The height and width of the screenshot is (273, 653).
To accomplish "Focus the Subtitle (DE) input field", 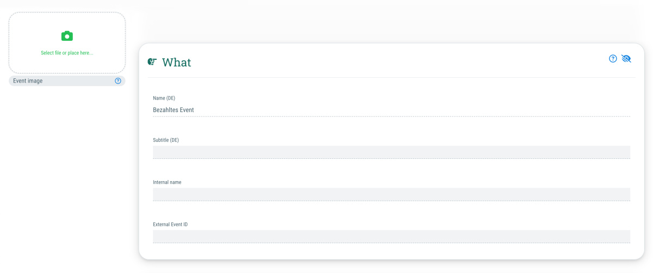I will pos(391,152).
